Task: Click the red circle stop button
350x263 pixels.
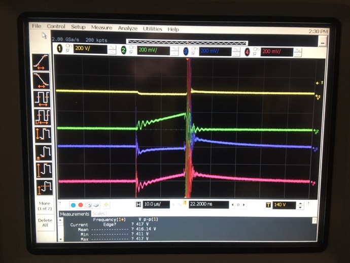Action: (x=81, y=205)
